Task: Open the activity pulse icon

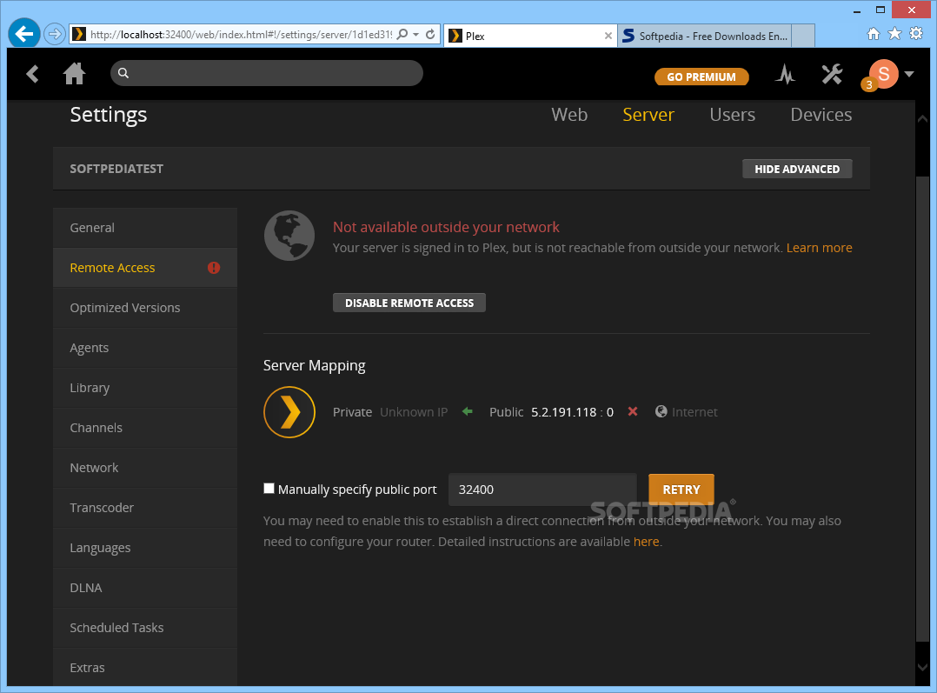Action: coord(785,74)
